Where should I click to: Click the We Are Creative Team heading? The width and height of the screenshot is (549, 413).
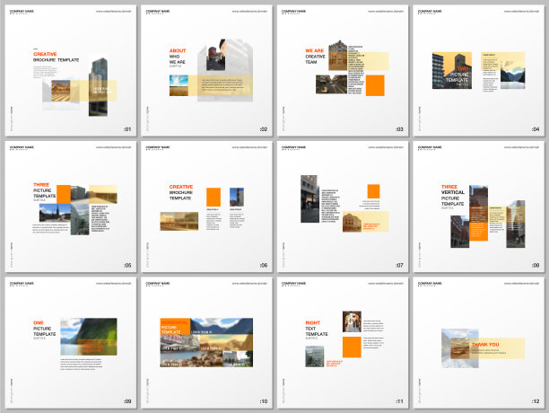(315, 57)
